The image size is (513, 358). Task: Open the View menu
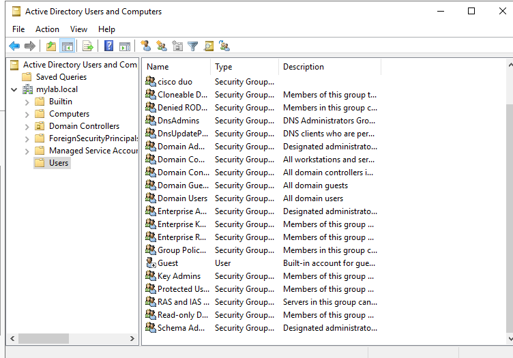point(78,29)
